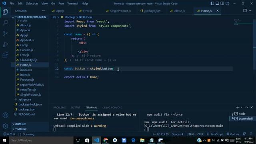Image resolution: width=256 pixels, height=144 pixels.
Task: Click the feedback icon in status bar
Action: [244, 134]
